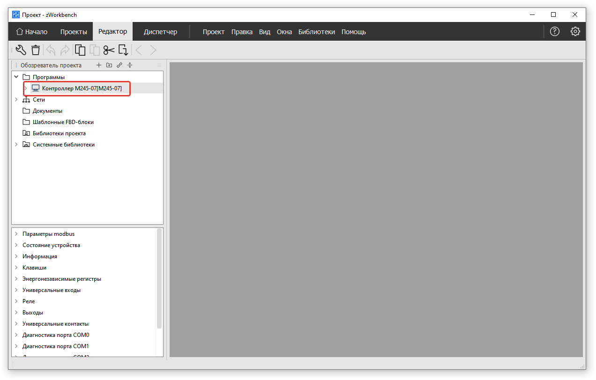Click the scissors cut icon

click(109, 50)
